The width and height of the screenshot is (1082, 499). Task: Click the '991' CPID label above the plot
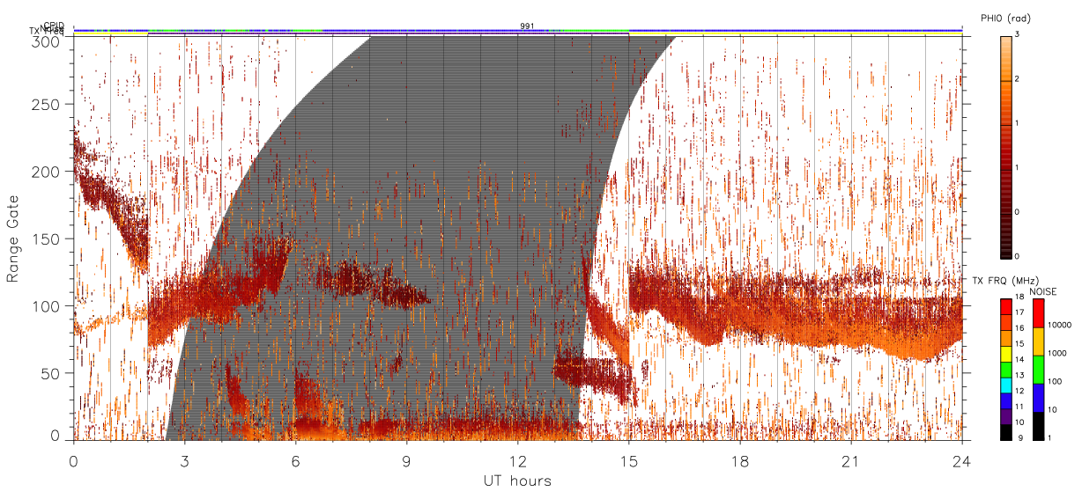click(x=528, y=26)
